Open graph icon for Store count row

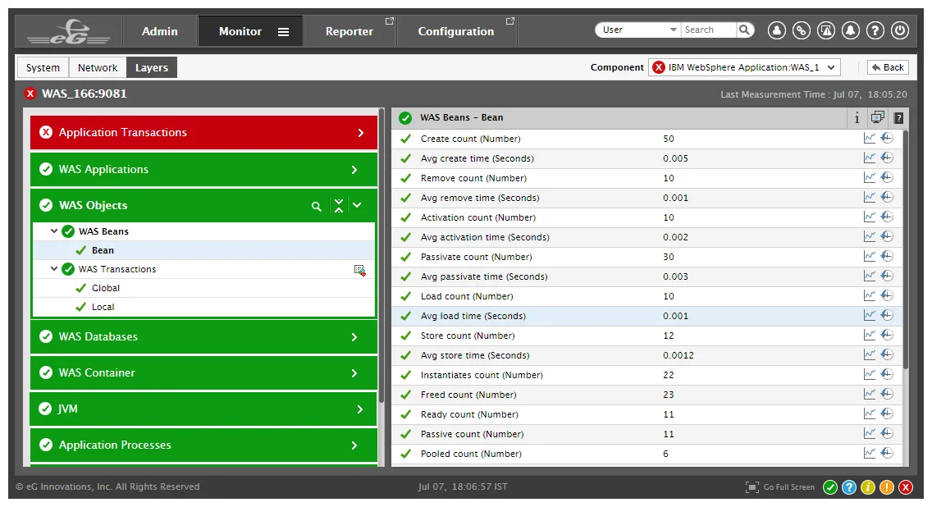869,335
